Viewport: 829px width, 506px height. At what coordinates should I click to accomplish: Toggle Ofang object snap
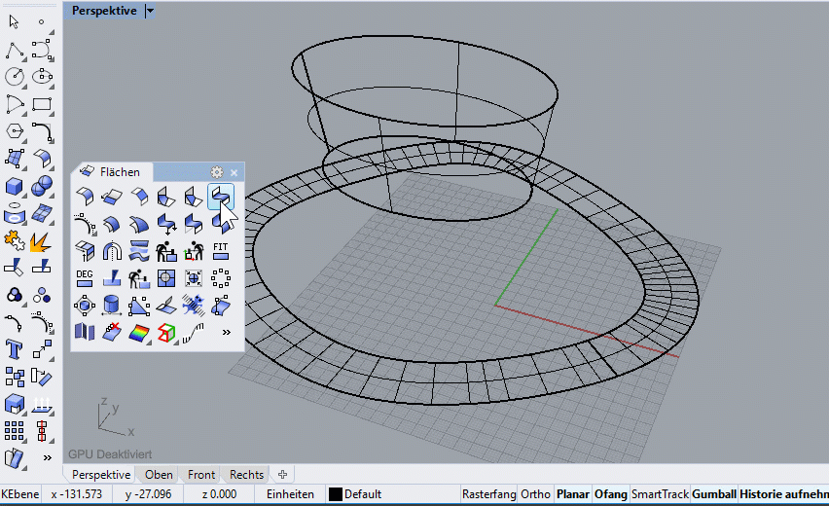pyautogui.click(x=611, y=494)
